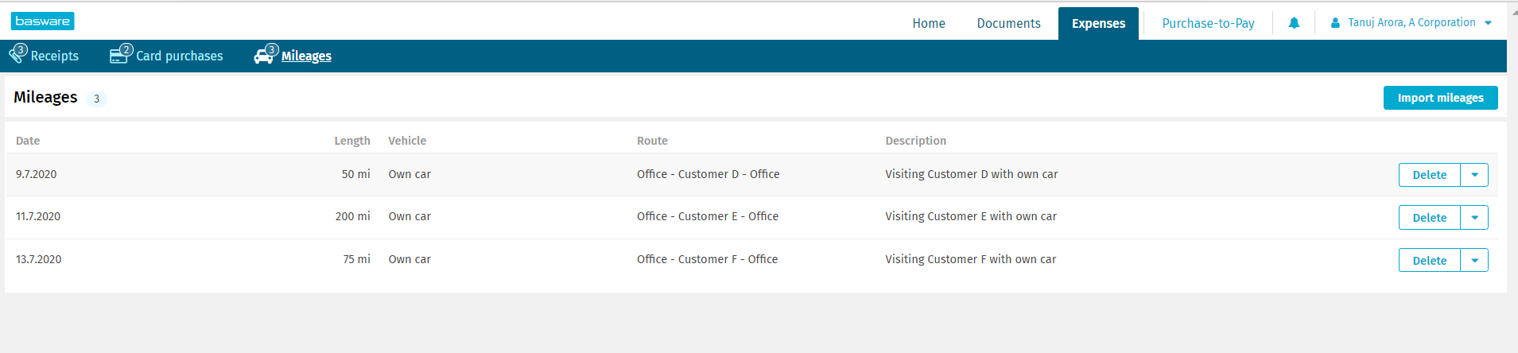Sort by the Date column header
Image resolution: width=1518 pixels, height=353 pixels.
[28, 141]
